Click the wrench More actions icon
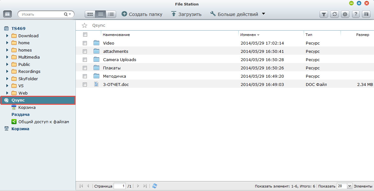The width and height of the screenshot is (374, 191). pyautogui.click(x=213, y=14)
